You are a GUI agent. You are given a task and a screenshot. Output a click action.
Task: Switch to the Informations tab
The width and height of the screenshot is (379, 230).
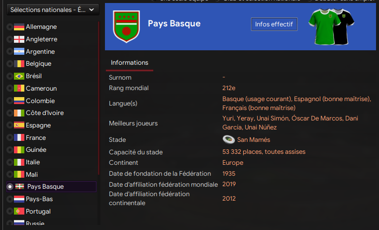(x=129, y=63)
